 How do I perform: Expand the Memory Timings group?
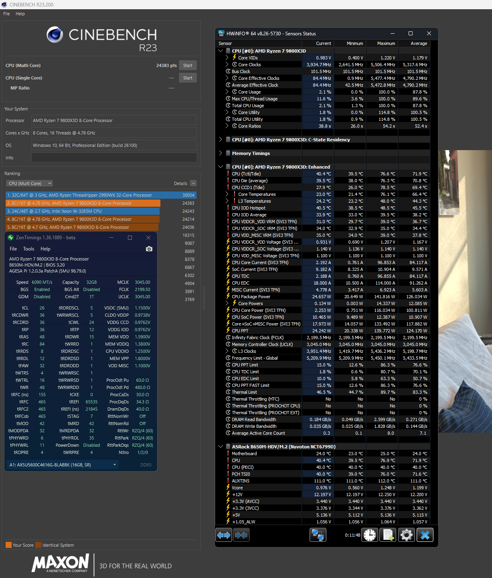pyautogui.click(x=221, y=153)
